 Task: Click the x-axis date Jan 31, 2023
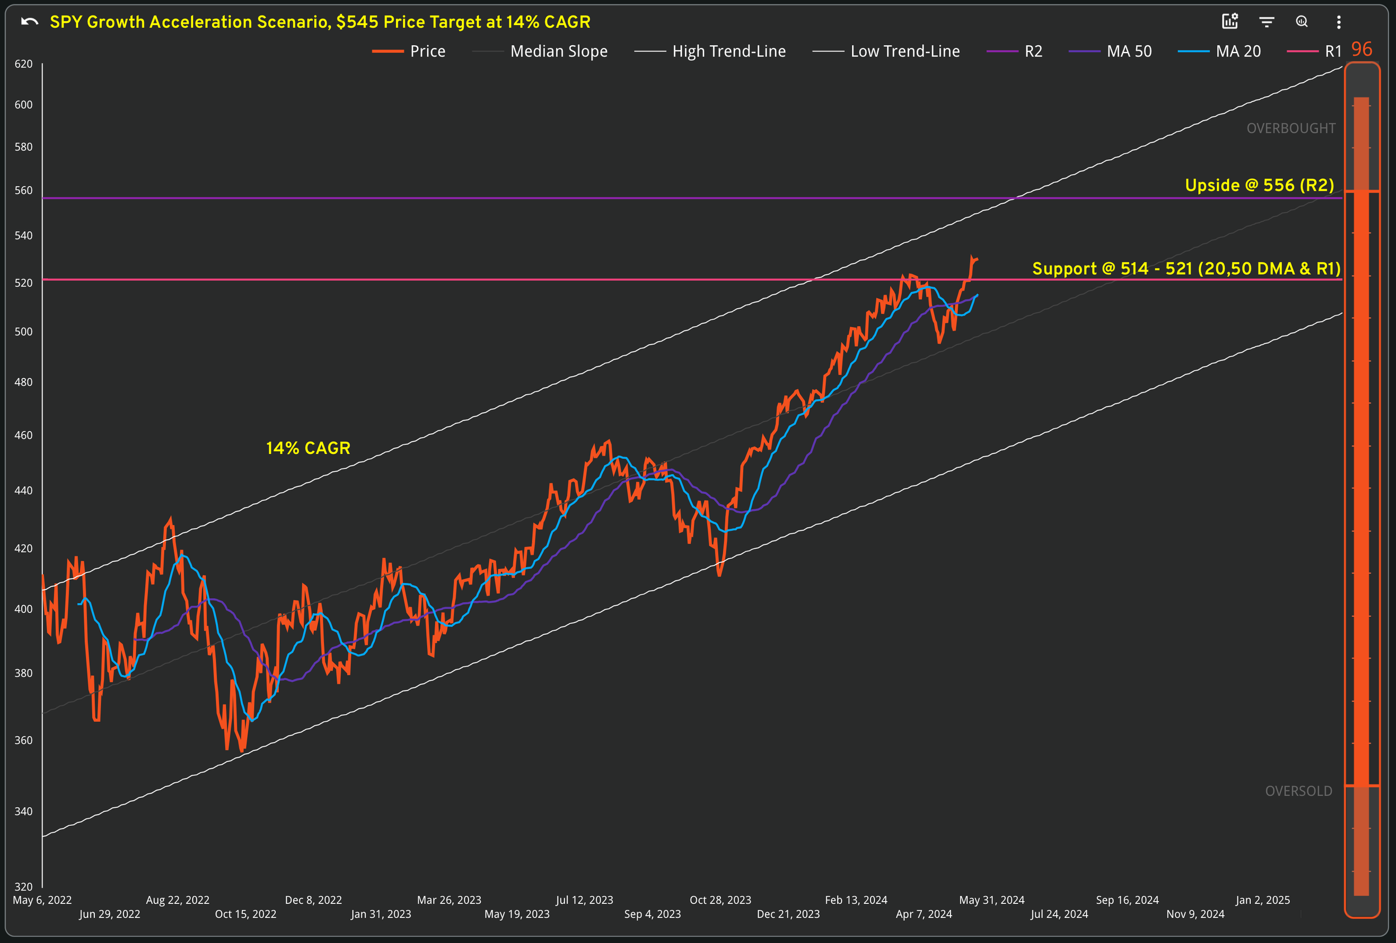pos(381,914)
